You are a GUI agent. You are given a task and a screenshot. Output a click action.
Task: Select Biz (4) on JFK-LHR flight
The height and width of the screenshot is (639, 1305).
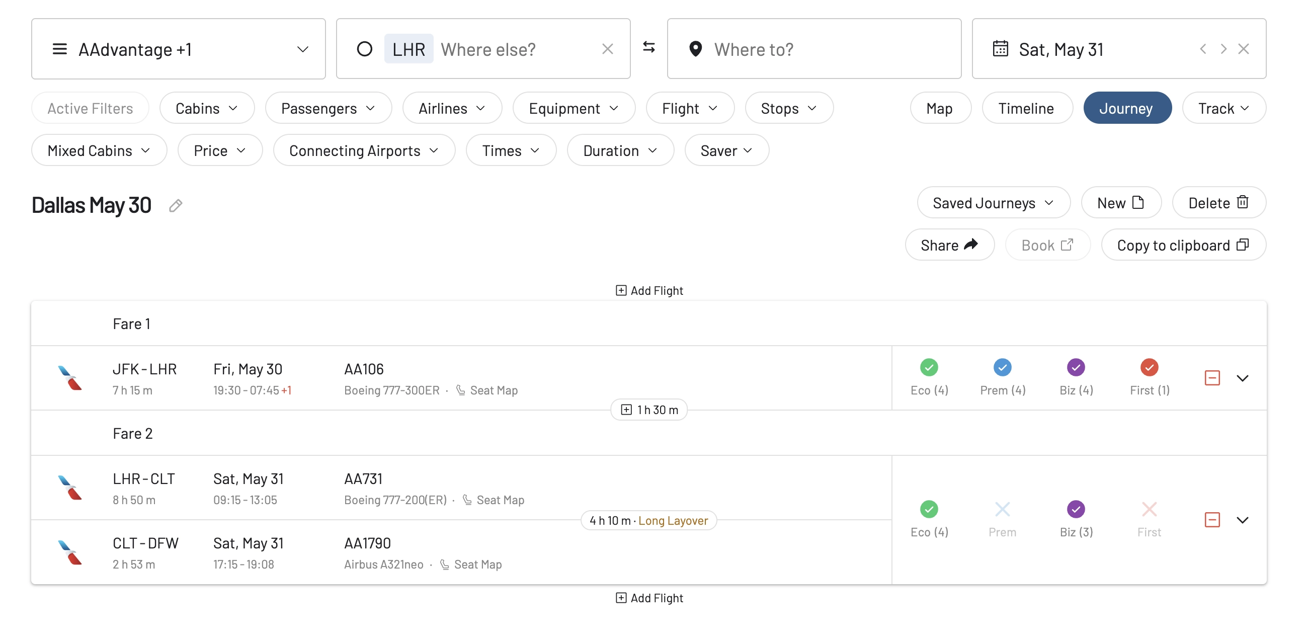point(1076,376)
